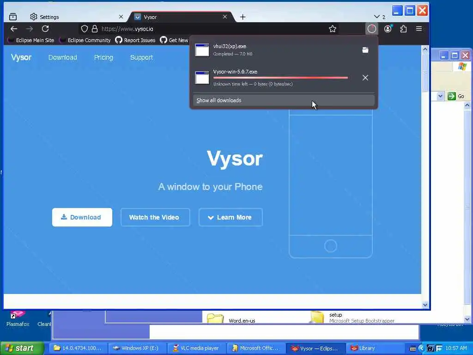Expand hidden tray icons arrow

[421, 349]
